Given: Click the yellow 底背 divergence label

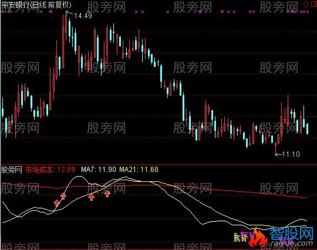Looking at the screenshot, I should 240,238.
